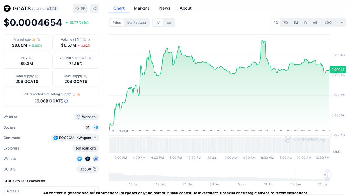The height and width of the screenshot is (195, 351).
Task: Click the $8.86M market cap value
Action: coord(19,45)
